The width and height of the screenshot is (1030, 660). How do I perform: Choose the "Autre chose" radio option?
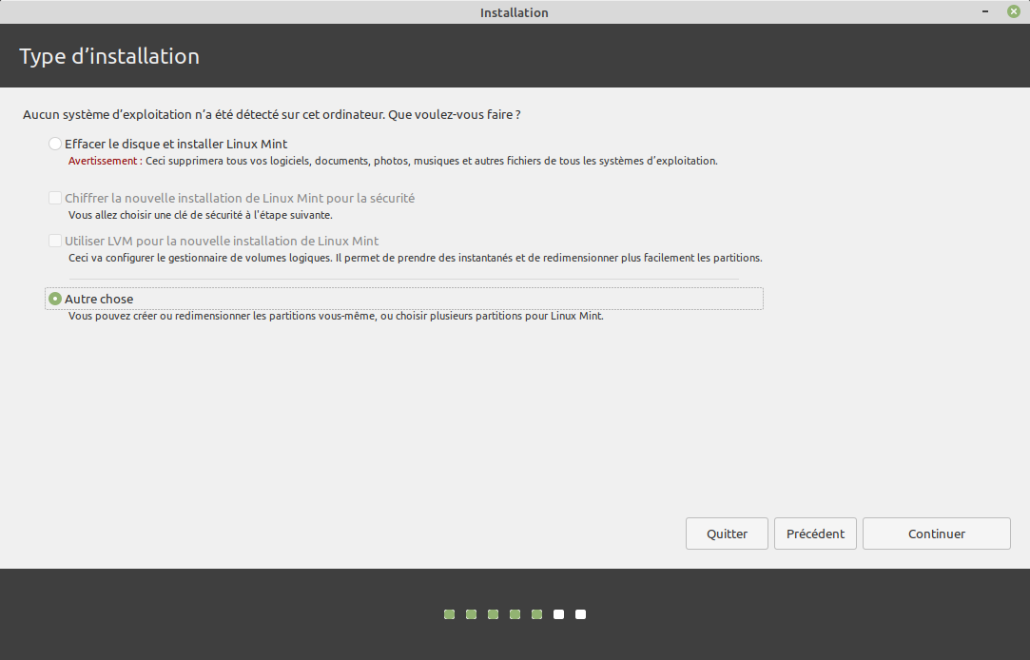pos(55,300)
